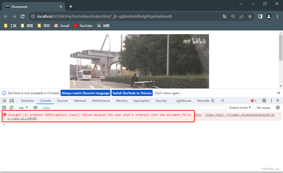Expand the top JavaScript context dropdown
This screenshot has width=283, height=173.
pos(23,108)
